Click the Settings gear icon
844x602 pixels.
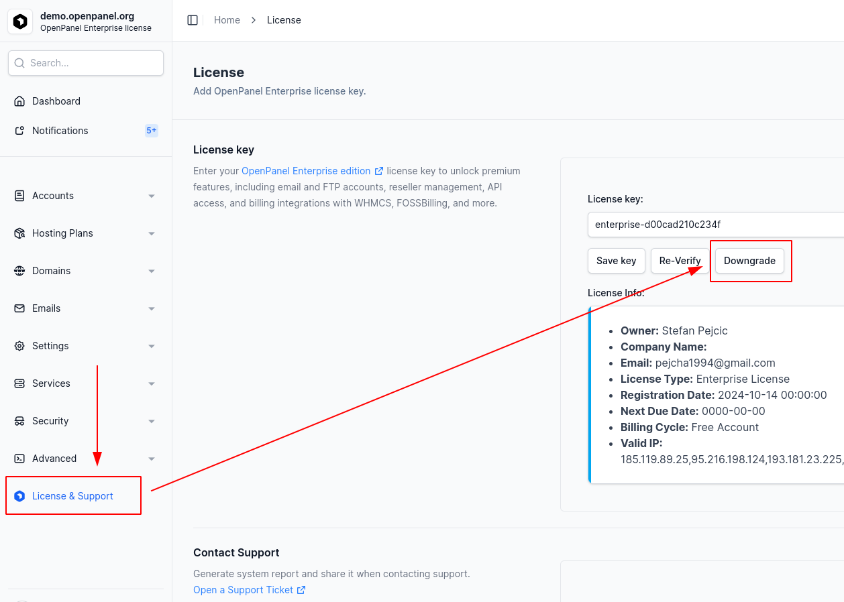(x=19, y=346)
